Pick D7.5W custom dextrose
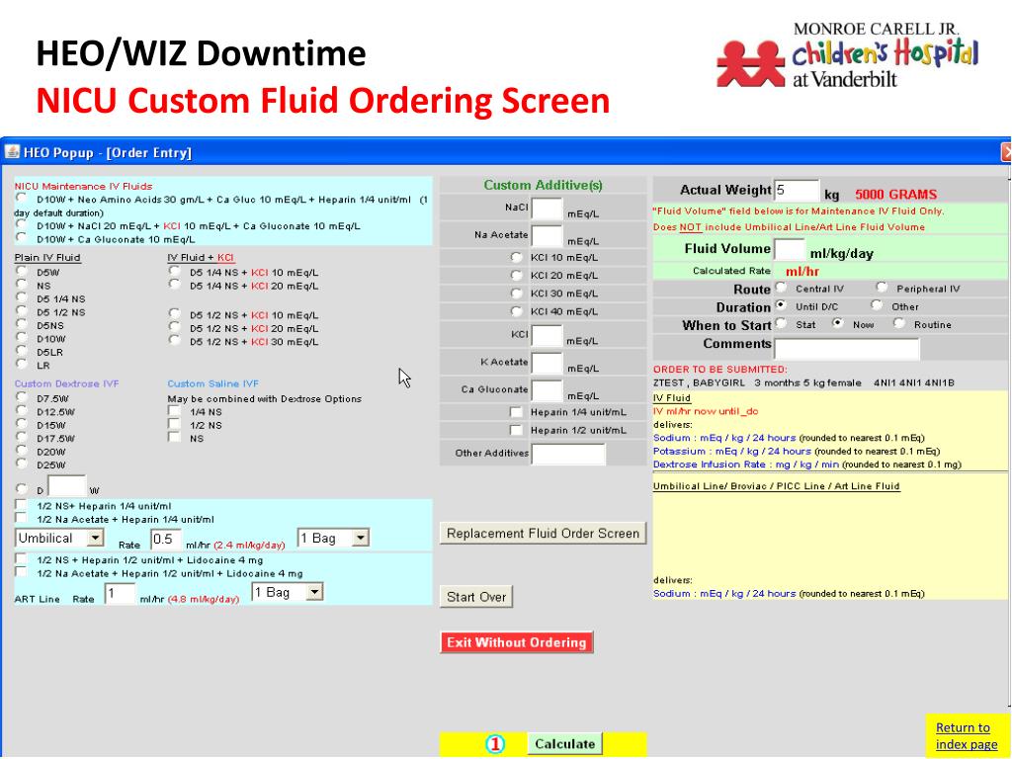Image resolution: width=1012 pixels, height=759 pixels. tap(22, 396)
